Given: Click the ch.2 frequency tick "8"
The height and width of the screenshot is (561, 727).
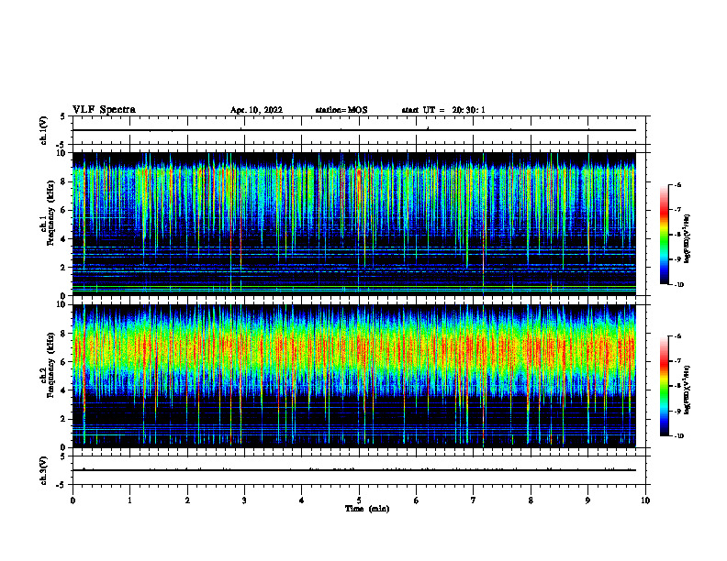Looking at the screenshot, I should 63,334.
